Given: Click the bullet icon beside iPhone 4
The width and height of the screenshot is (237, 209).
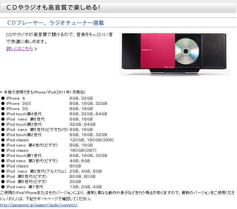Looking at the screenshot, I should pyautogui.click(x=3, y=98).
